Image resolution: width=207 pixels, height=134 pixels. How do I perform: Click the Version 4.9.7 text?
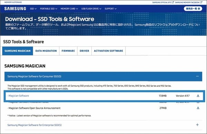point(183,96)
